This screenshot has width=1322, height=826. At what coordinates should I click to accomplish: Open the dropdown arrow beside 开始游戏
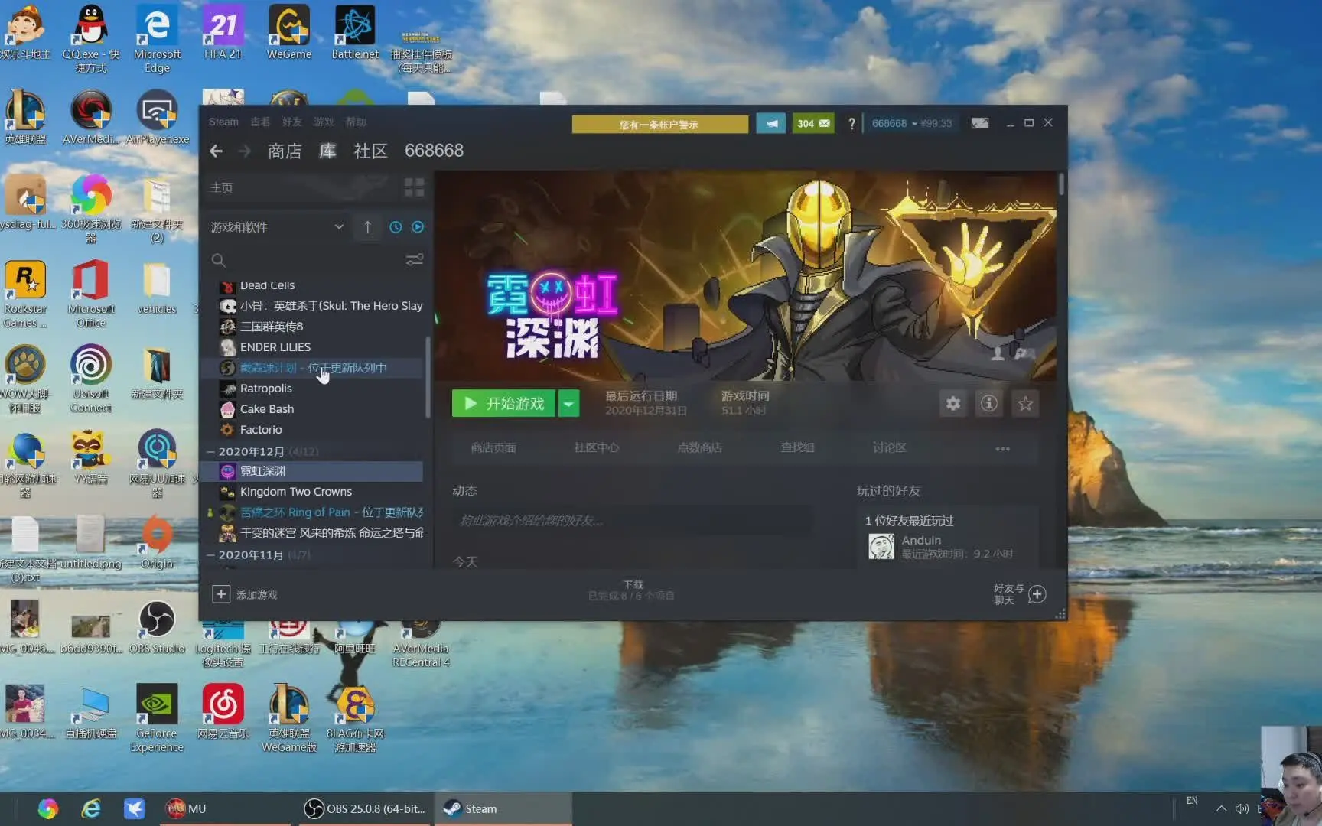coord(568,403)
